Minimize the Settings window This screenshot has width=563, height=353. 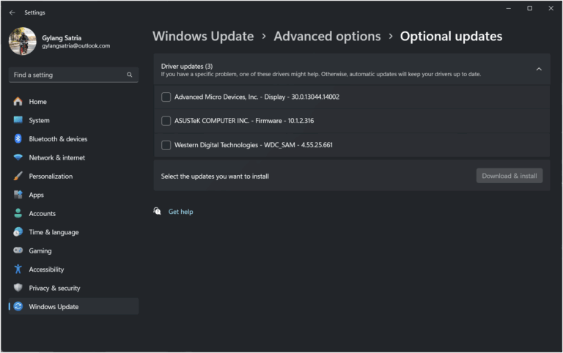click(x=509, y=8)
